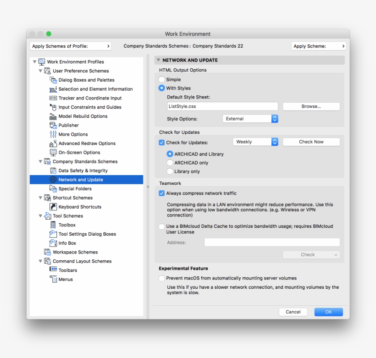Uncheck Always compress network traffic
The width and height of the screenshot is (376, 358).
161,193
